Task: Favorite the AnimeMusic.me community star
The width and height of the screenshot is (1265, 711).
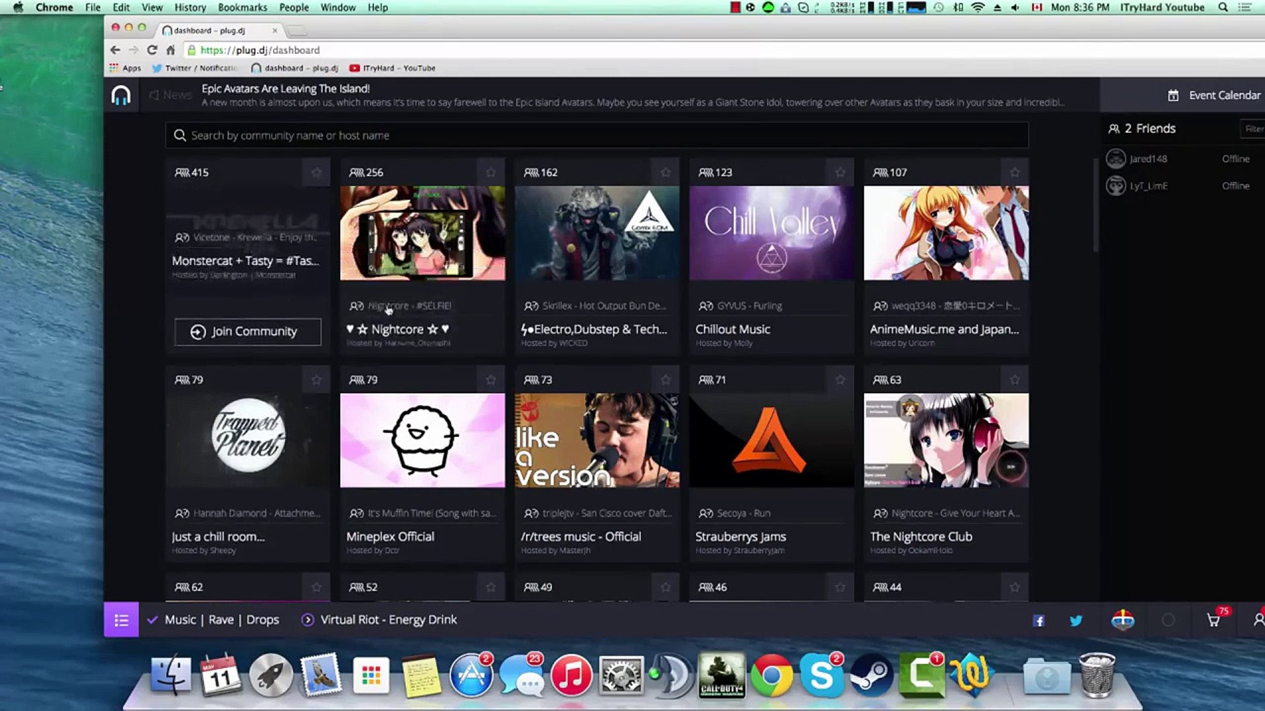Action: click(x=1015, y=172)
